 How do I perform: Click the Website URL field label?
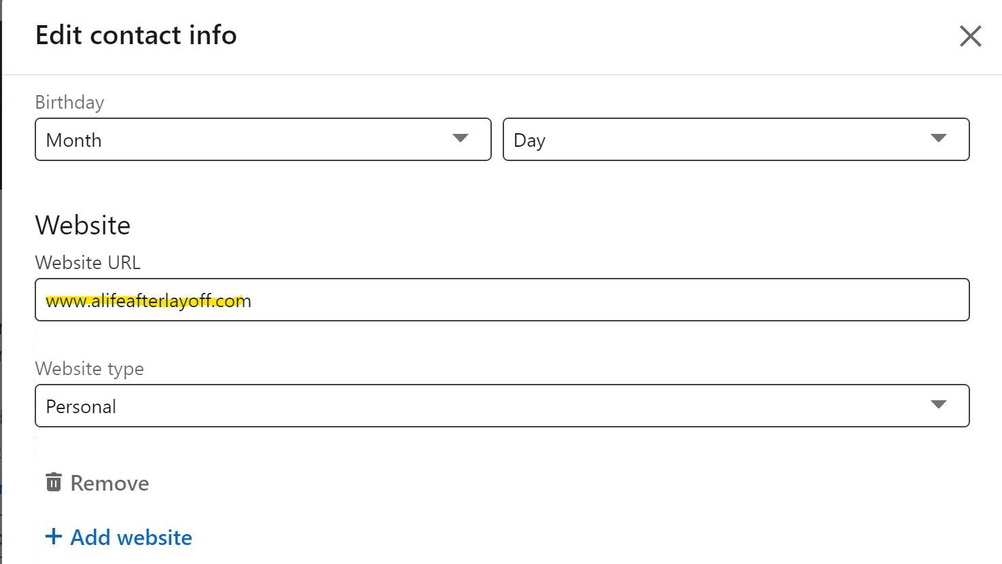[x=88, y=262]
